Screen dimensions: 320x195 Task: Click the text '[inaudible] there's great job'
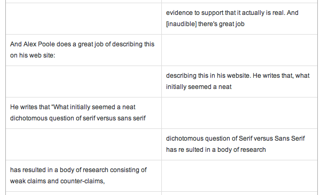tap(205, 24)
